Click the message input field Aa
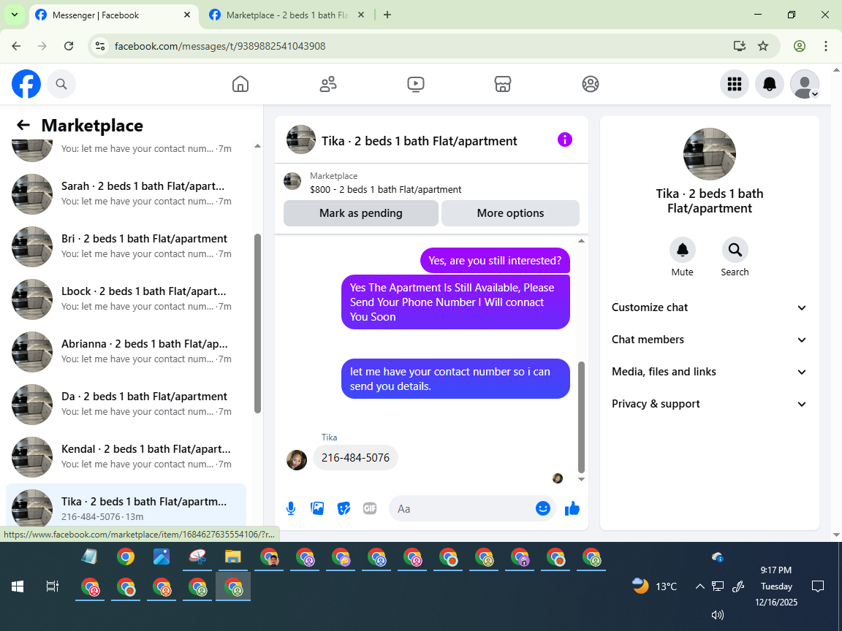The width and height of the screenshot is (842, 631). [462, 508]
